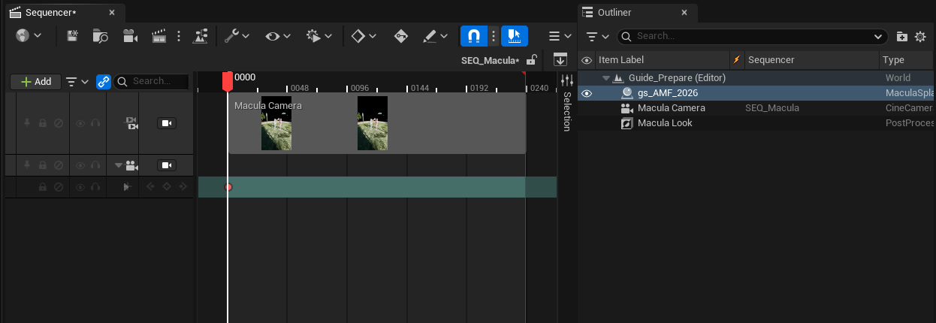Open render options three-dot menu
The image size is (936, 323).
coord(178,35)
